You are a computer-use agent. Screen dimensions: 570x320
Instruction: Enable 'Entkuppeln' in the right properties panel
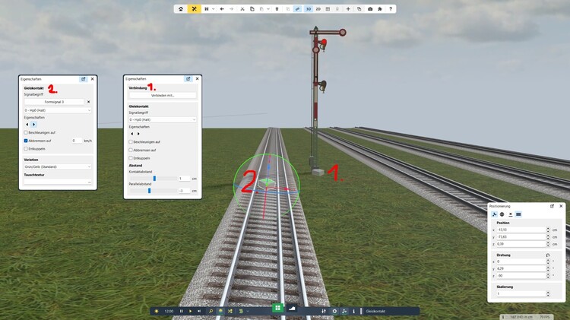pos(130,158)
